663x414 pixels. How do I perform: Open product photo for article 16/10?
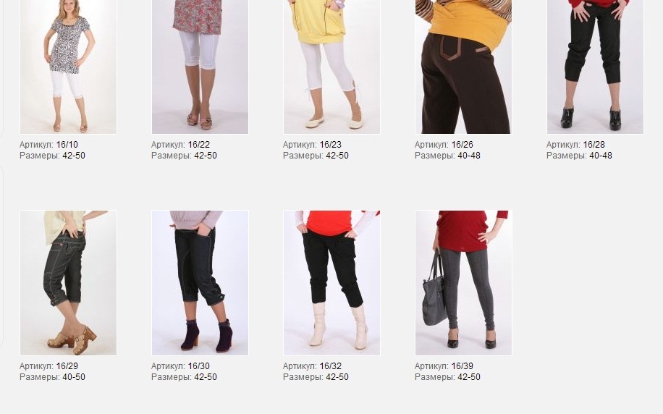[68, 67]
